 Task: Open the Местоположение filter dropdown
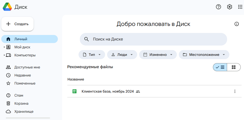(x=204, y=55)
